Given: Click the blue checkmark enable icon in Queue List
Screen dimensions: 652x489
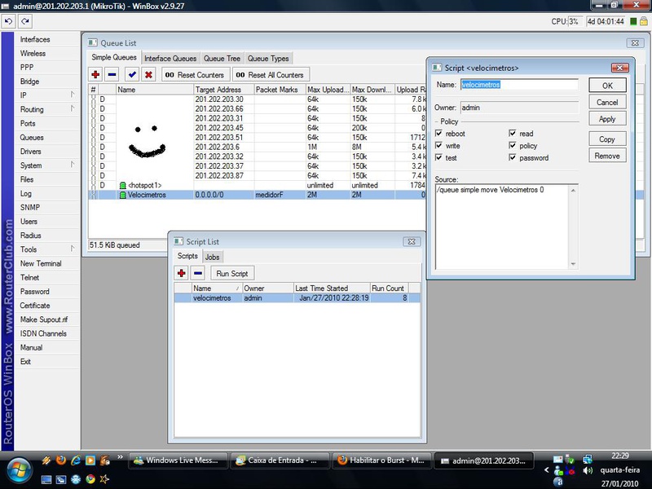Looking at the screenshot, I should tap(131, 75).
